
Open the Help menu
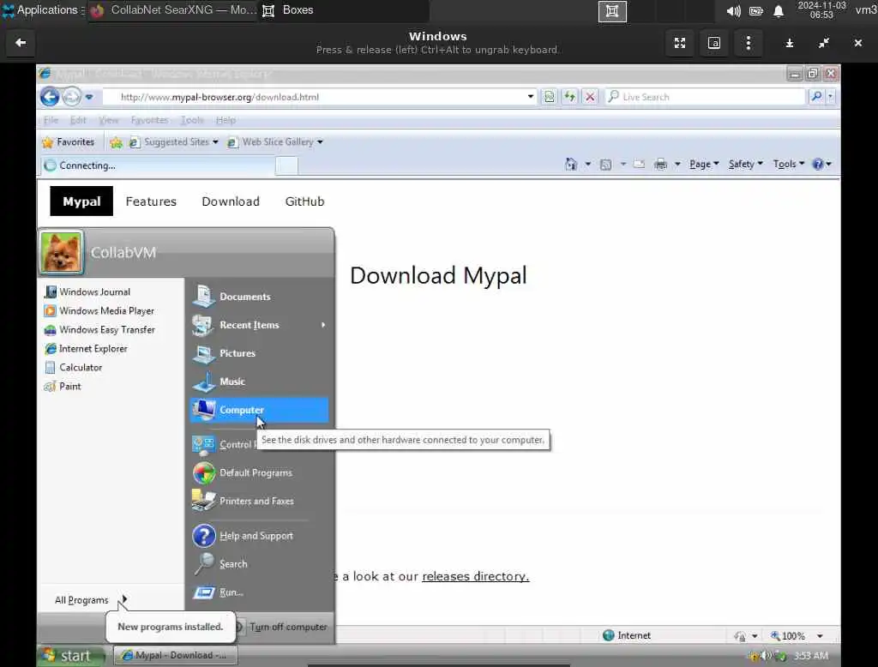click(226, 120)
